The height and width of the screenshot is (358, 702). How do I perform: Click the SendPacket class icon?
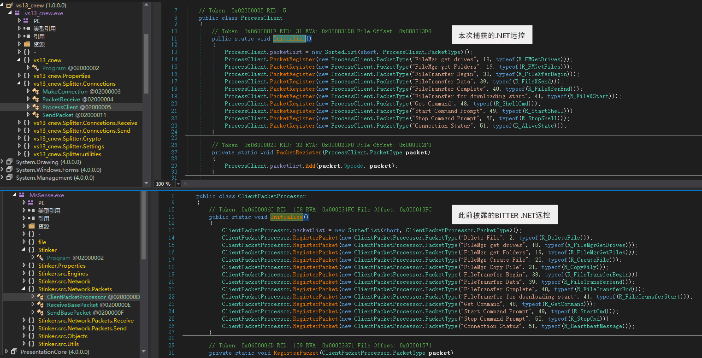[x=35, y=115]
